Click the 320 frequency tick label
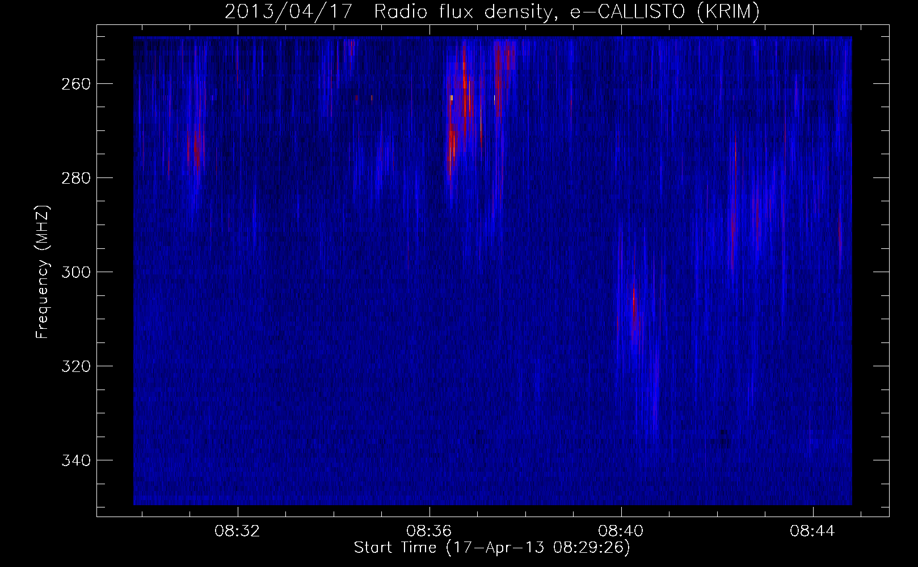The height and width of the screenshot is (567, 918). 75,366
